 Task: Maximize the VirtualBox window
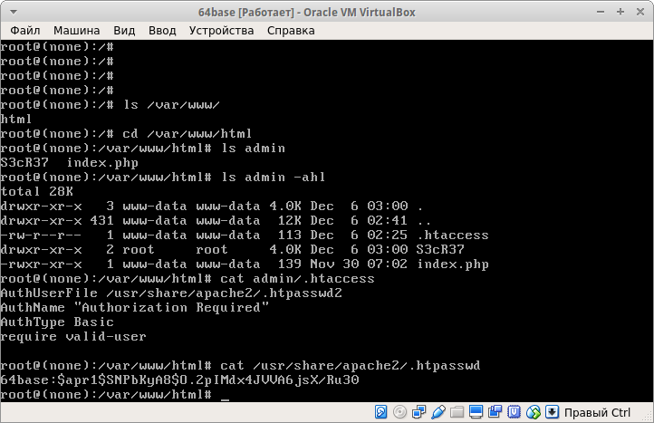(620, 12)
